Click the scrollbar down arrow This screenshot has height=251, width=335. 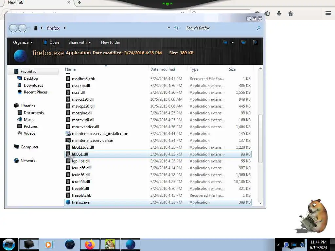coord(260,203)
